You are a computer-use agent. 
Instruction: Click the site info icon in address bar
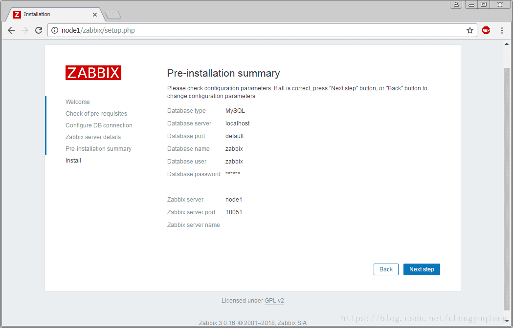(x=55, y=30)
